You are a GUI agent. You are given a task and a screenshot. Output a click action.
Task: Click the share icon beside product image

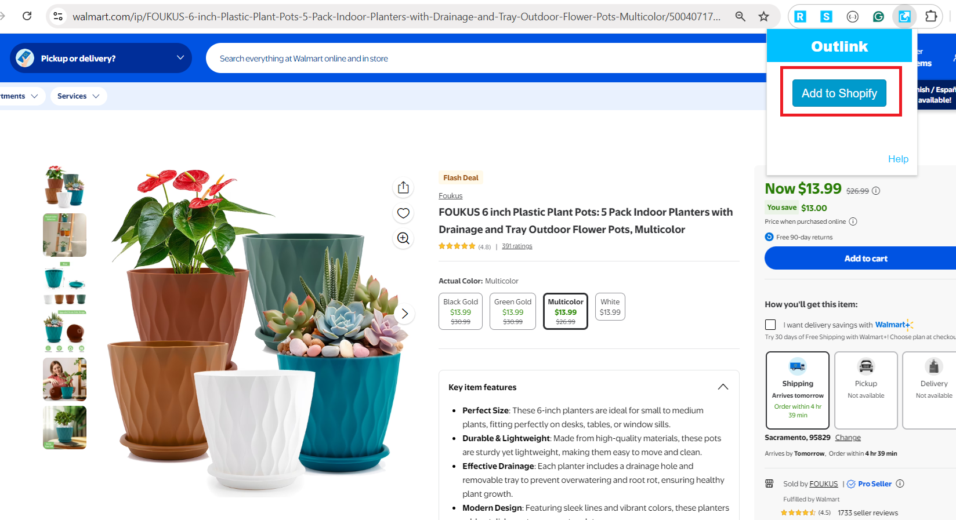point(403,188)
